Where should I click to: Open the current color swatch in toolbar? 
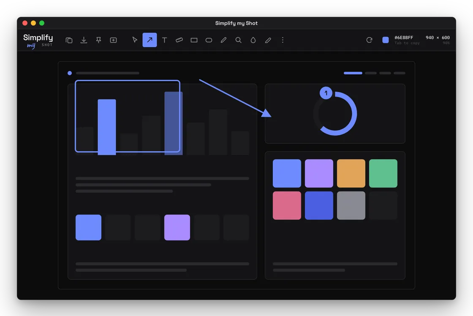[386, 40]
